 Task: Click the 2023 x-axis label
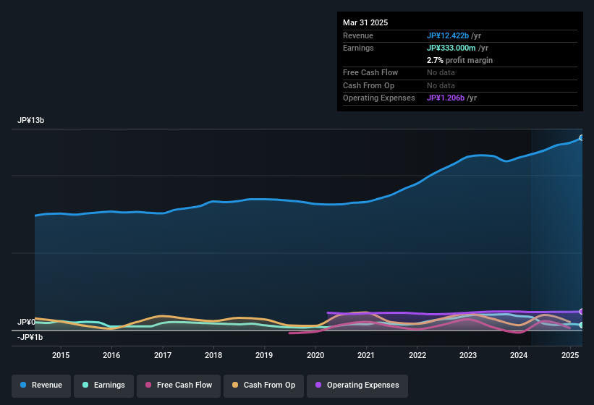click(x=468, y=355)
